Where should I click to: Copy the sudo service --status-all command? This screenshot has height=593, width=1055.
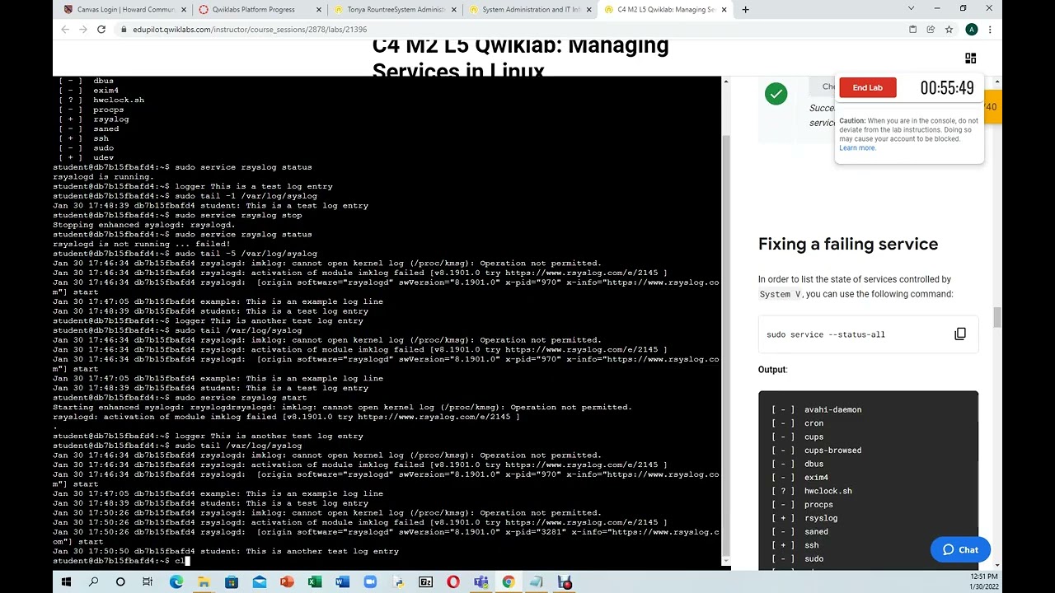(960, 334)
